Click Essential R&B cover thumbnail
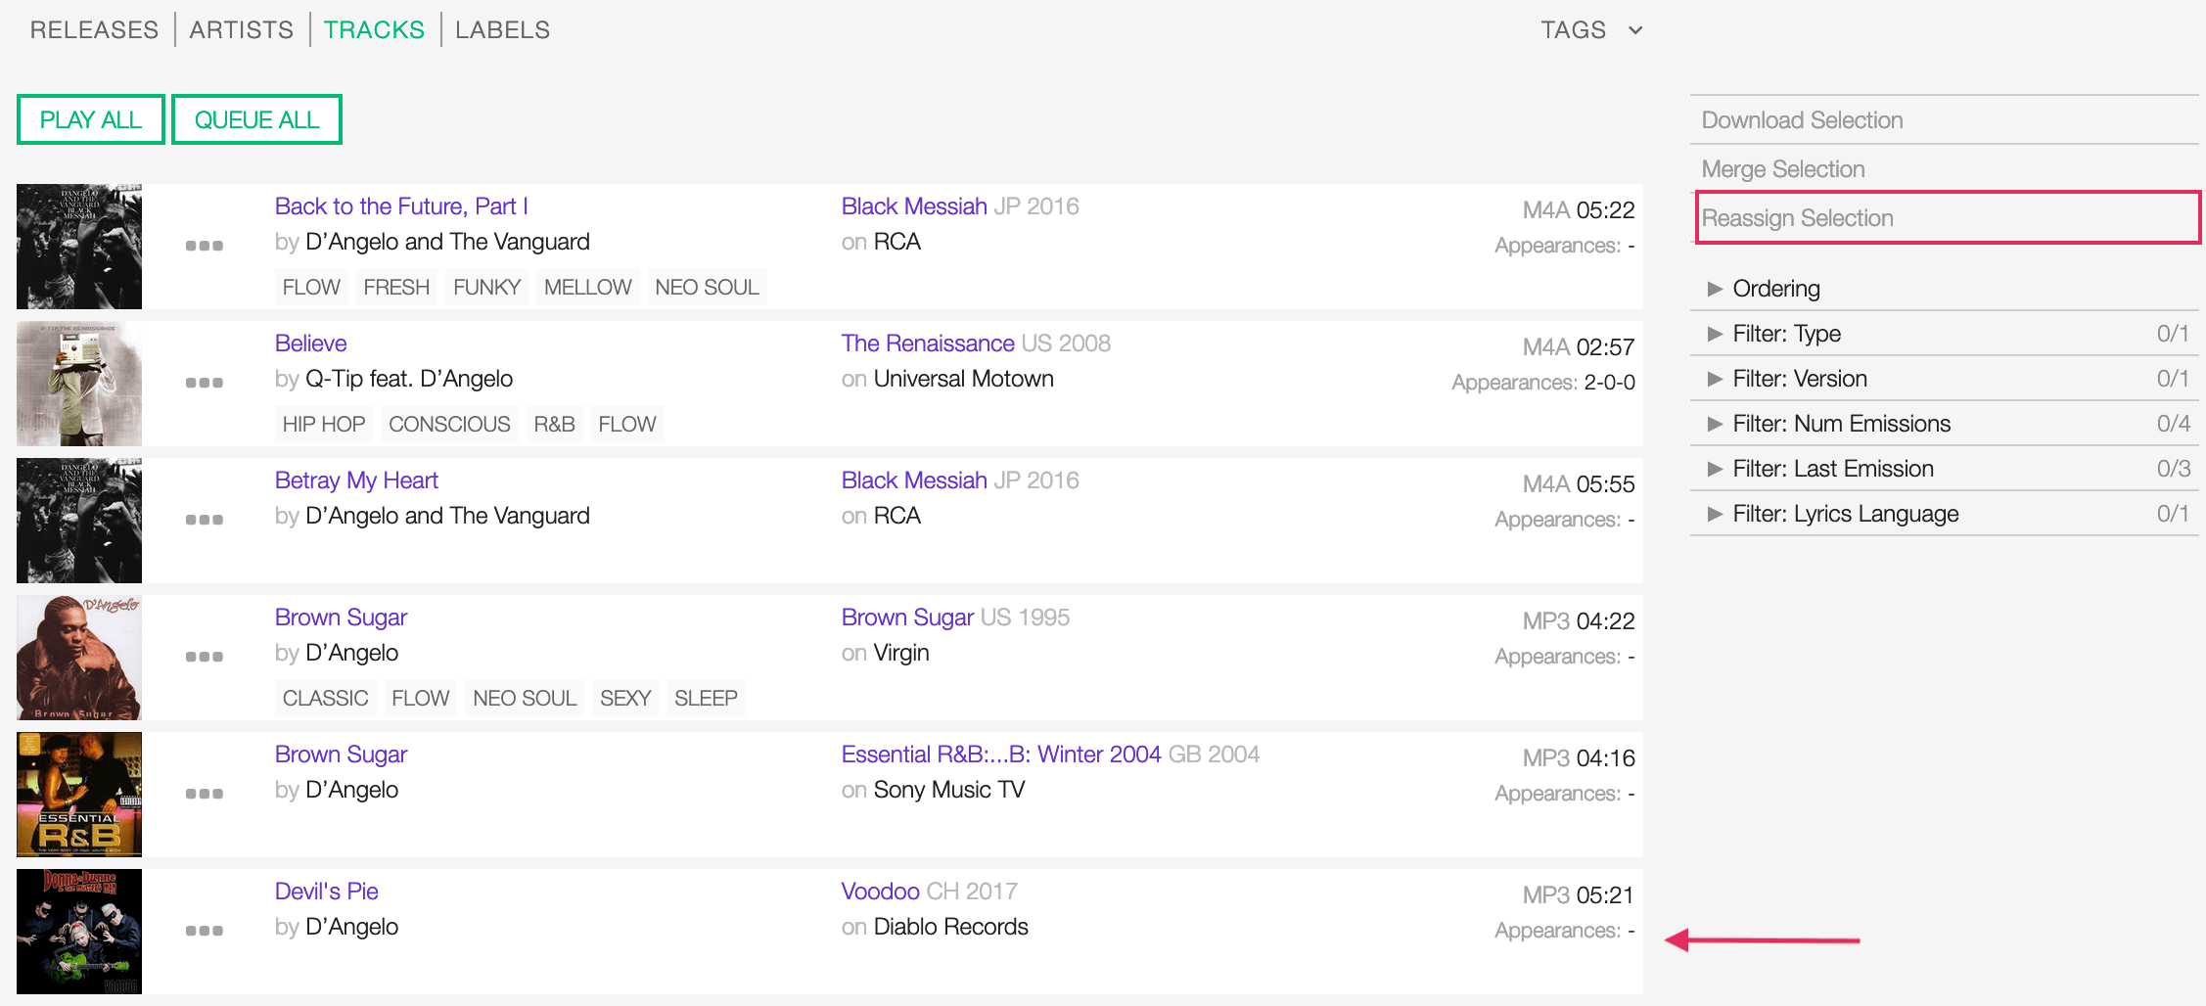Image resolution: width=2206 pixels, height=1006 pixels. pos(79,795)
